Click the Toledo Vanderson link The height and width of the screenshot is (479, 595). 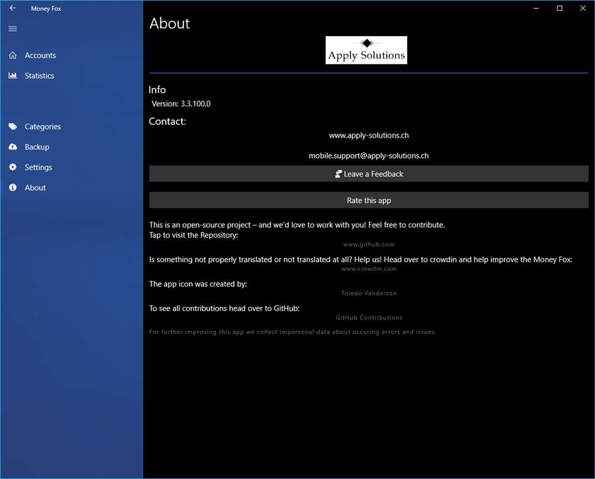(x=369, y=293)
